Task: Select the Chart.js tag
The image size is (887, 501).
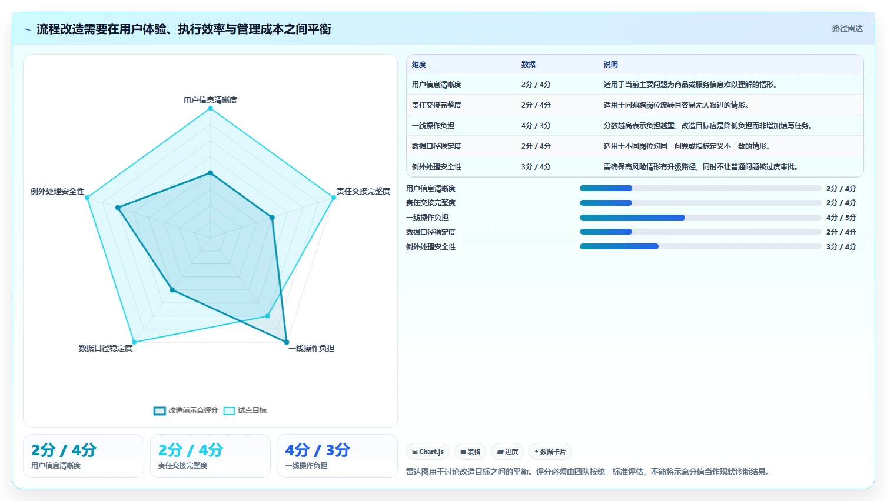Action: point(428,452)
